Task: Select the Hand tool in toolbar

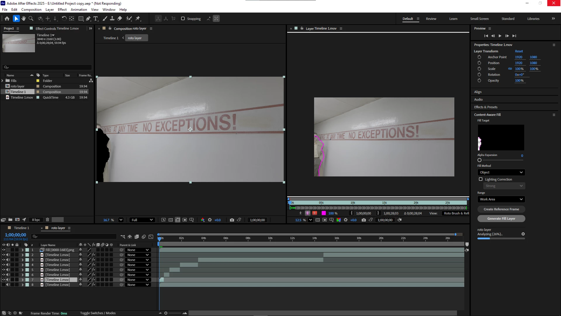Action: [23, 18]
